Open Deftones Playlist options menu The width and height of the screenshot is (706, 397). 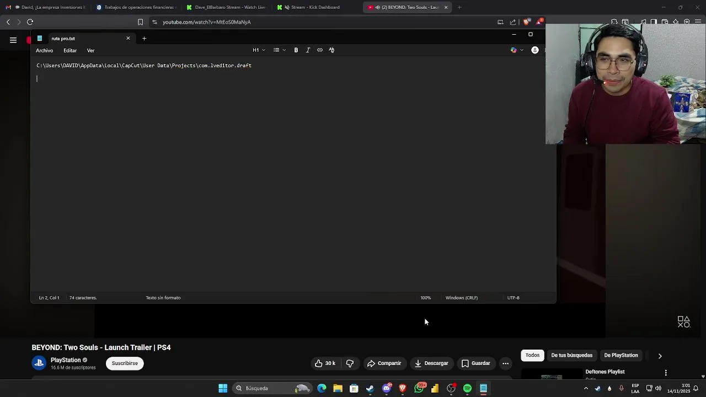point(666,373)
